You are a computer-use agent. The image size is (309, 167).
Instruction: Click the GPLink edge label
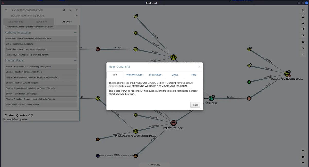point(117,154)
